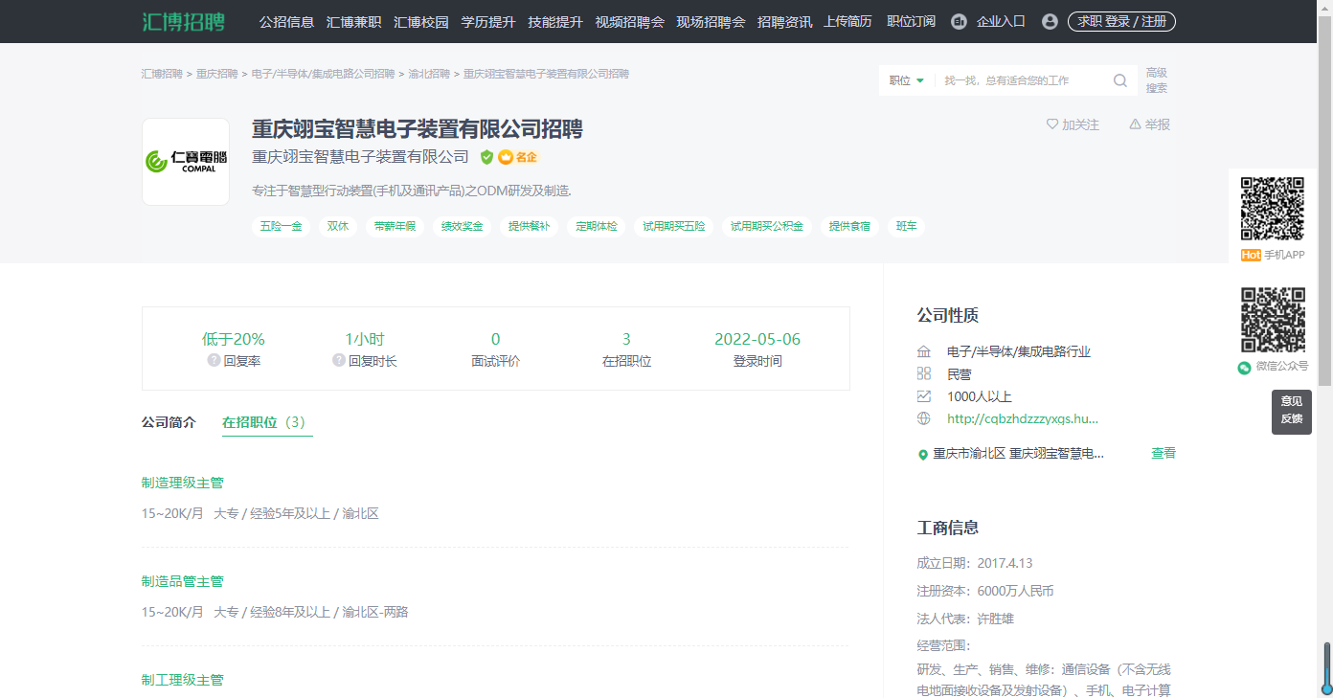
Task: Click the WeChat icon beside 微信公众号
Action: point(1244,368)
